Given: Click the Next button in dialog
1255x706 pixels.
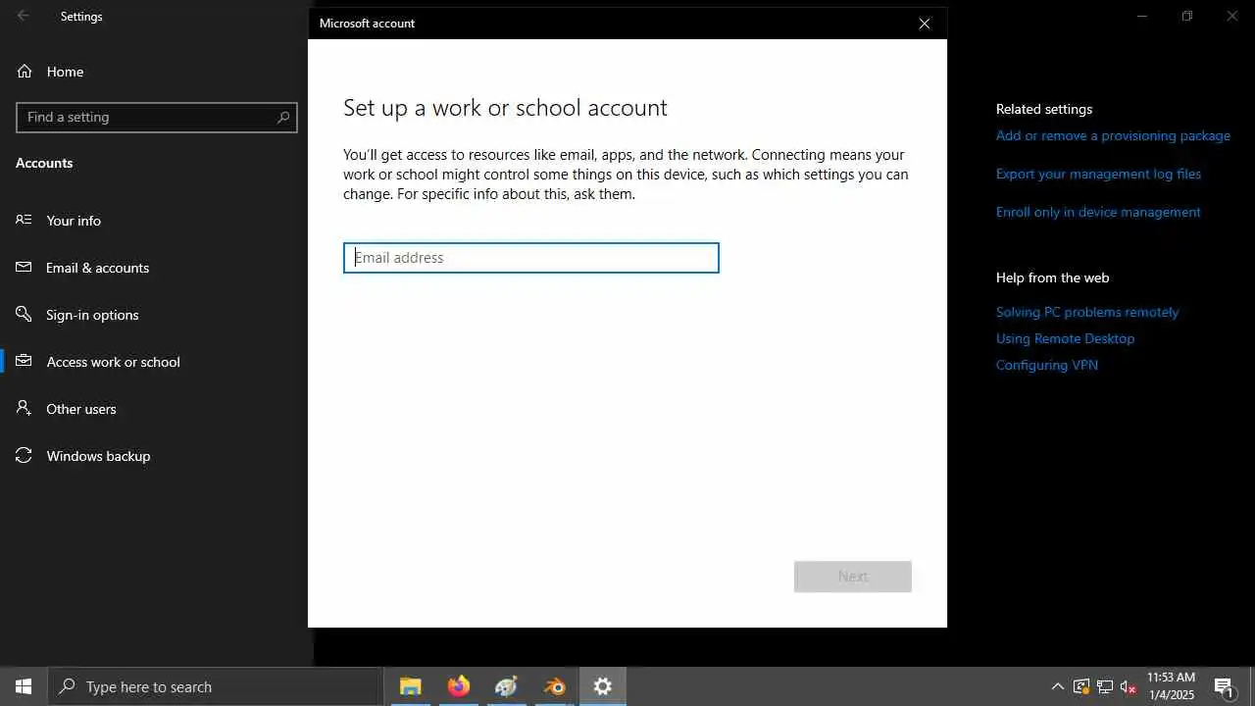Looking at the screenshot, I should (x=852, y=577).
